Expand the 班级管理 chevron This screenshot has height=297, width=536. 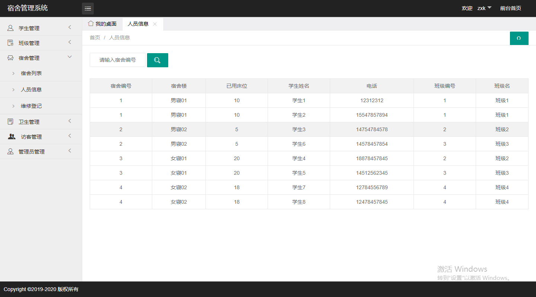[70, 42]
